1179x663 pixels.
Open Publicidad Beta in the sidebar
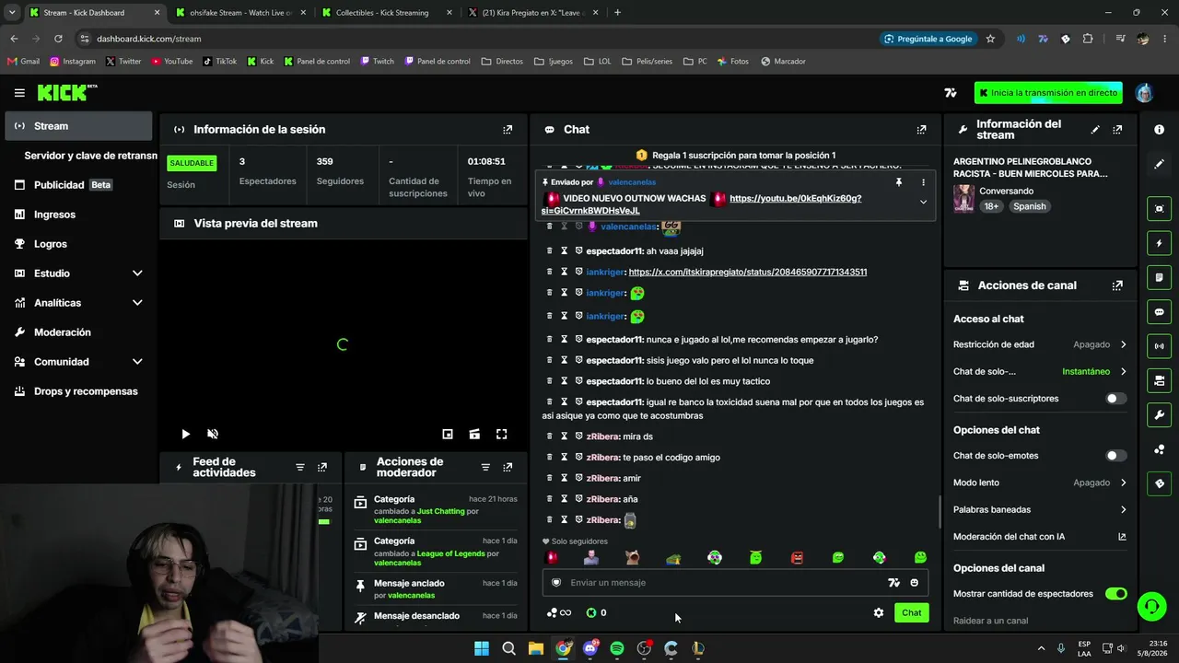pyautogui.click(x=78, y=185)
